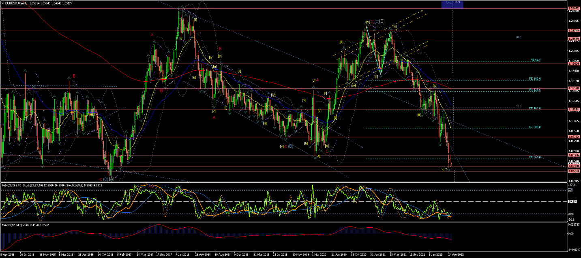The height and width of the screenshot is (258, 581).
Task: Click the 1.25672 price level label
Action: click(574, 8)
